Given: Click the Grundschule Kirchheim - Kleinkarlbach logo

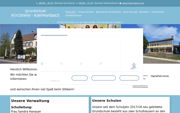Looking at the screenshot, I should coord(35,13).
